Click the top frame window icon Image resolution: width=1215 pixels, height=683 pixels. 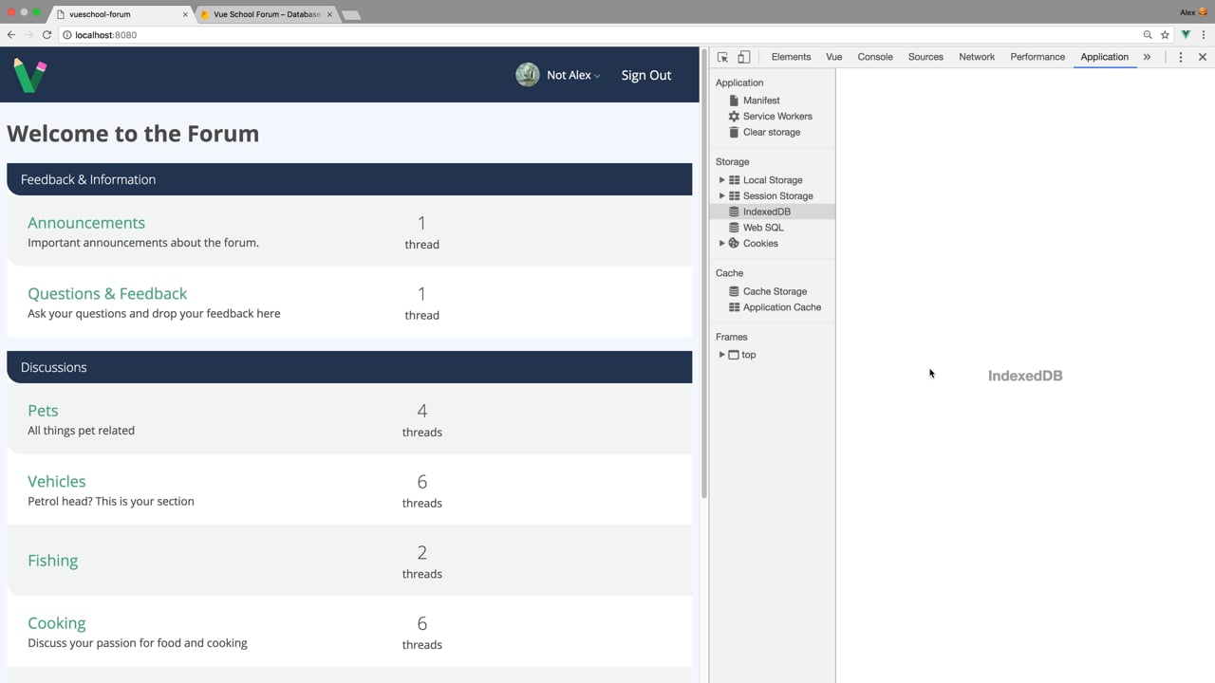(734, 355)
